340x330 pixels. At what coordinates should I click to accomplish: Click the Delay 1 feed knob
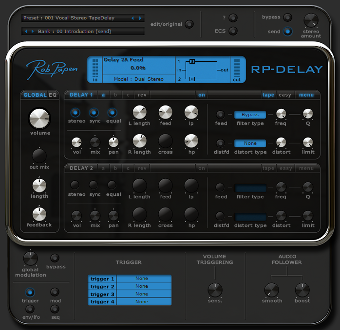(166, 112)
